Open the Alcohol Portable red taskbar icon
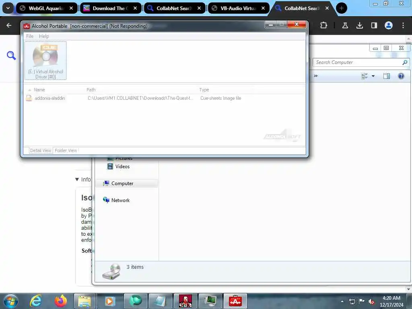Viewport: 412px width, 309px height. [235, 301]
